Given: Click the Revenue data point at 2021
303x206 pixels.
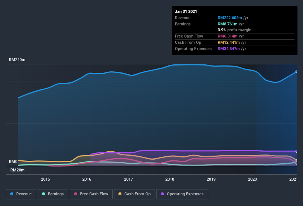Looking at the screenshot, I should pyautogui.click(x=297, y=71).
